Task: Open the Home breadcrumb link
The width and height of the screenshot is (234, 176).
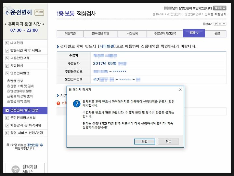Action: 160,14
